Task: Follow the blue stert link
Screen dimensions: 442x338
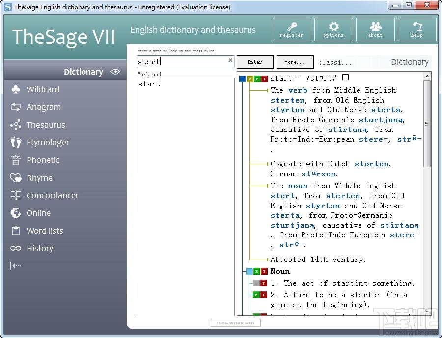Action: [x=282, y=196]
